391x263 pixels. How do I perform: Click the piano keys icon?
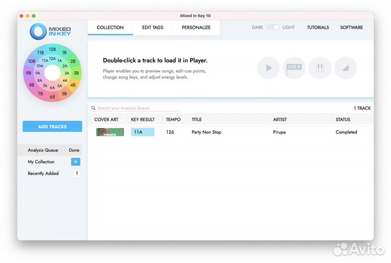[320, 68]
